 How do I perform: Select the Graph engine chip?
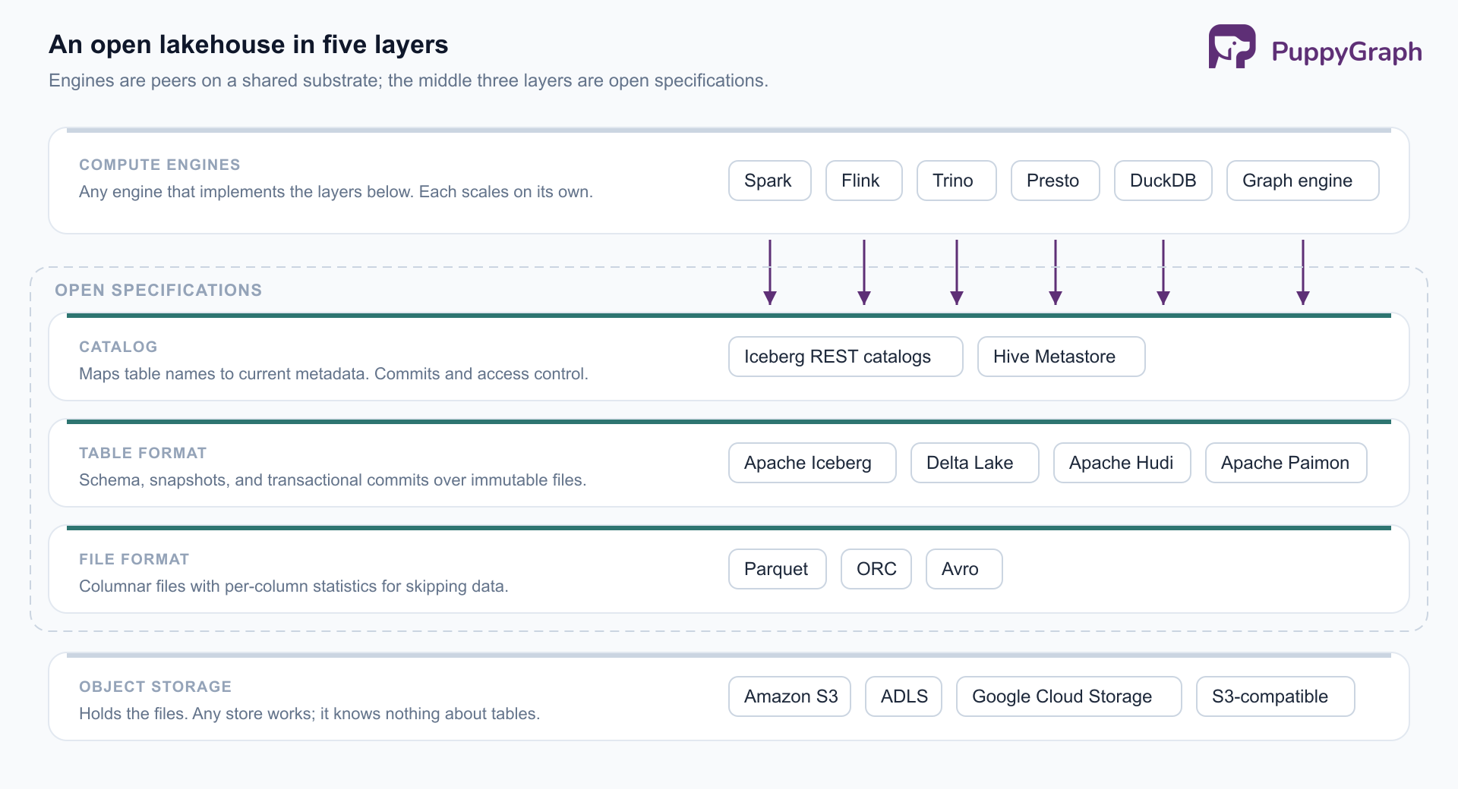coord(1303,181)
